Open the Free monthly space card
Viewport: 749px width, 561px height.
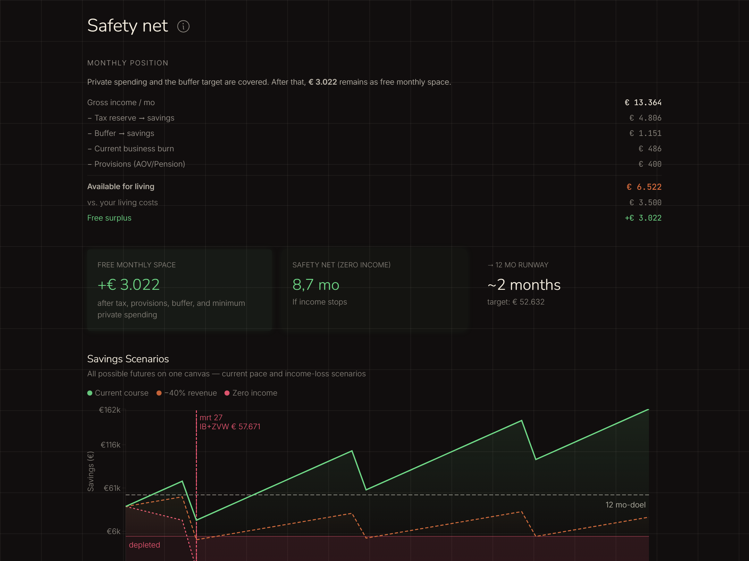180,290
